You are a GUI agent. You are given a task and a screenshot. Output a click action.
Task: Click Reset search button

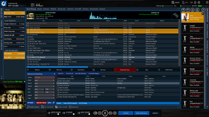pyautogui.click(x=49, y=103)
